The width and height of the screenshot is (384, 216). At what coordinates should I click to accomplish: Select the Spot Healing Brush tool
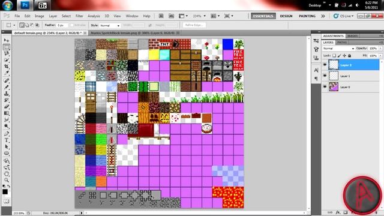coord(7,80)
